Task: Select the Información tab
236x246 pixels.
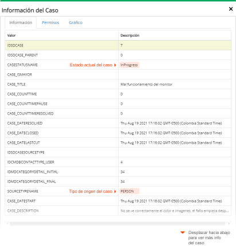Action: click(x=21, y=22)
